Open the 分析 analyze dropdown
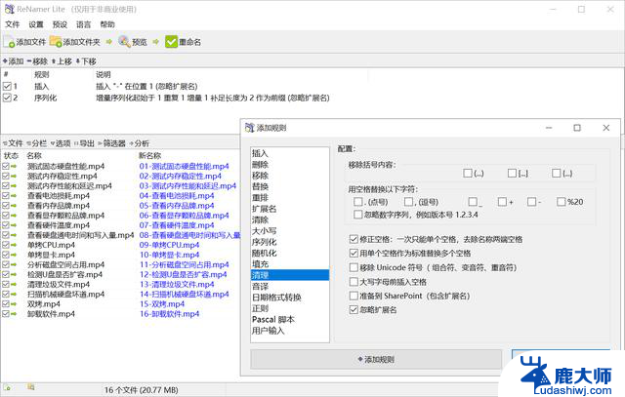625x397 pixels. pos(139,143)
